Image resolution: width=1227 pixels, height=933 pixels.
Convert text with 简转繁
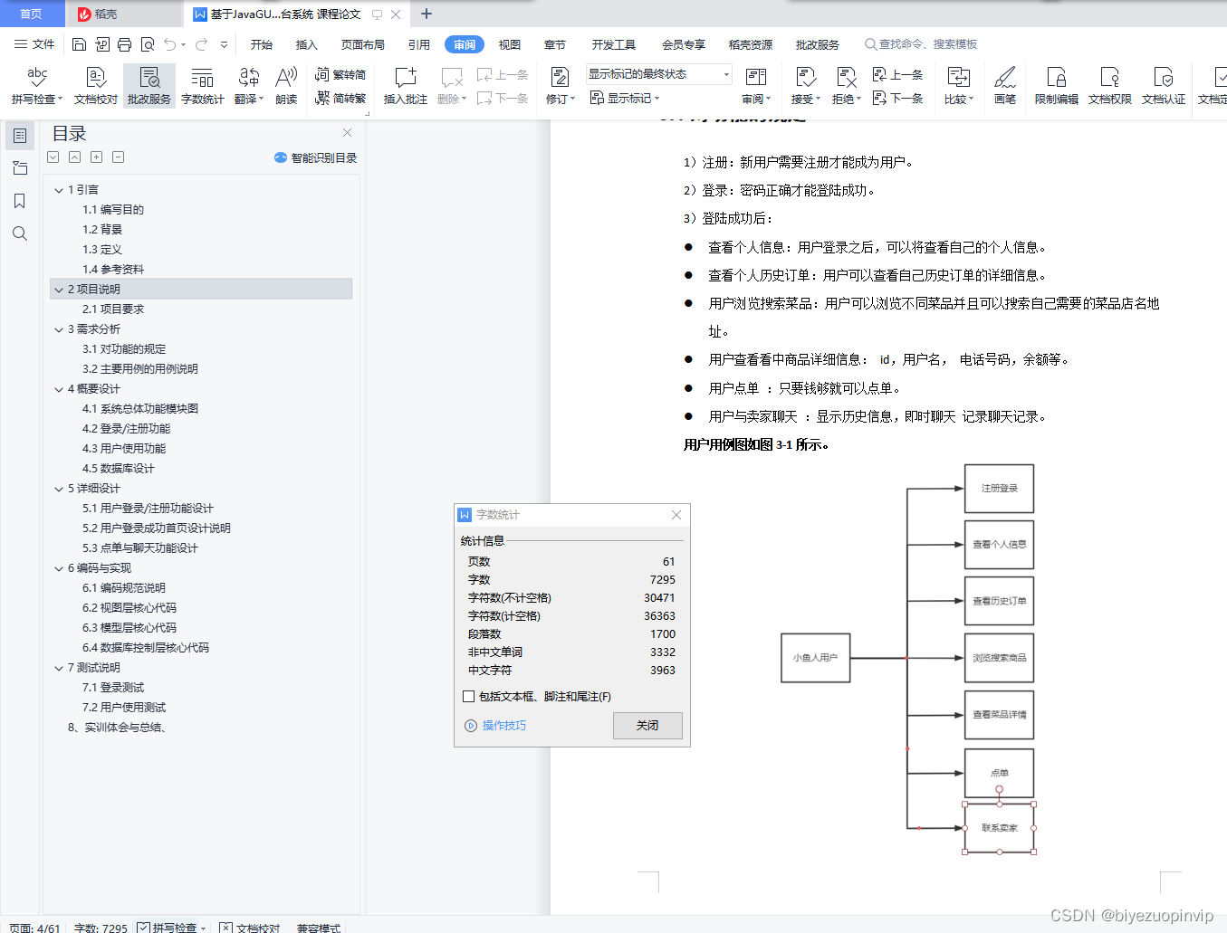pos(340,98)
